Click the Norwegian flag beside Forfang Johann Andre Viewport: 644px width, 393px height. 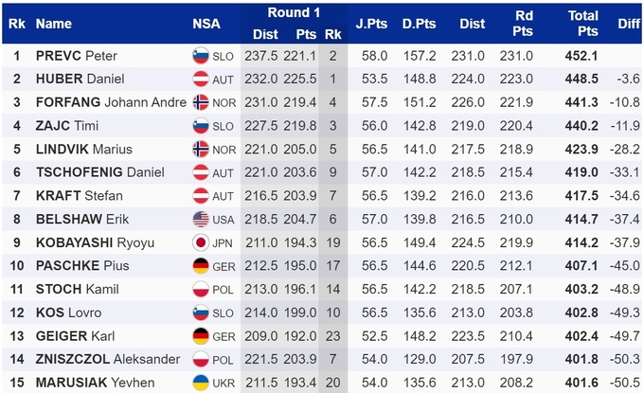[200, 102]
